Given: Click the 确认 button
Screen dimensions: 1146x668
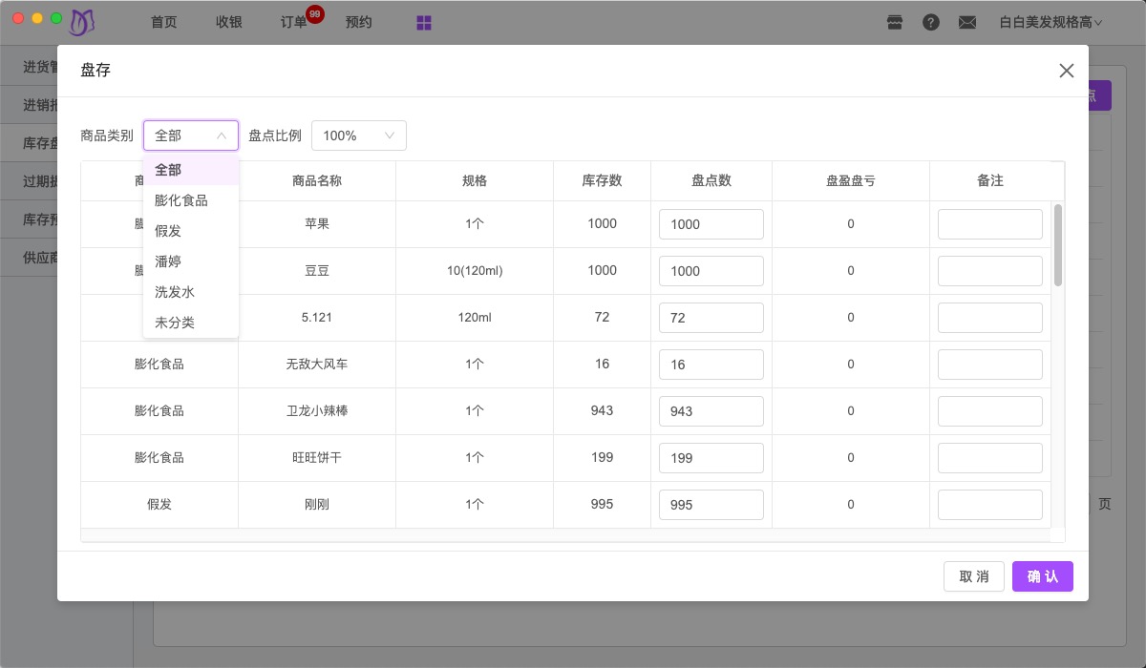Looking at the screenshot, I should (1042, 576).
